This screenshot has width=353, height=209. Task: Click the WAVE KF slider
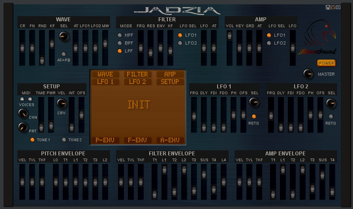coord(52,48)
